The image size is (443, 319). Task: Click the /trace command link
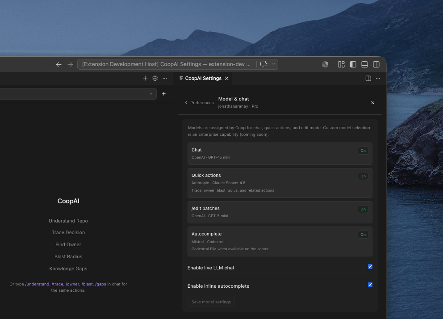point(57,284)
